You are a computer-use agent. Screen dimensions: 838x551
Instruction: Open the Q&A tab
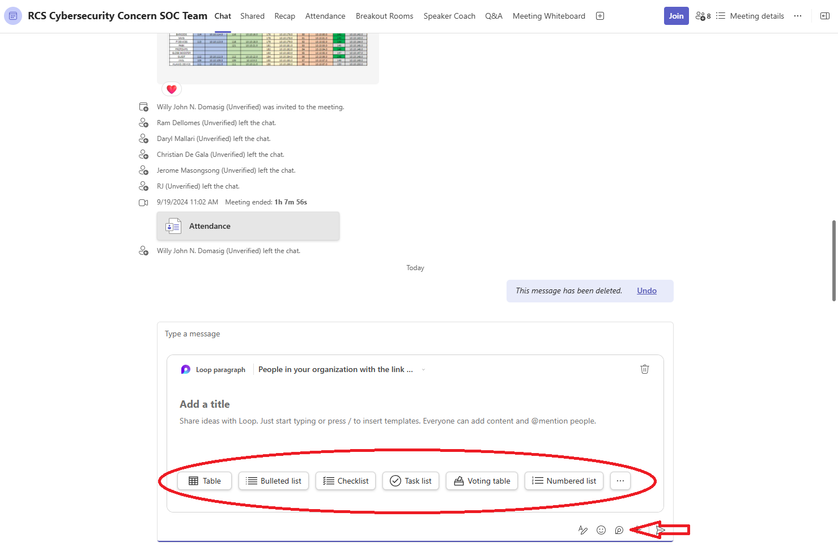pyautogui.click(x=494, y=16)
